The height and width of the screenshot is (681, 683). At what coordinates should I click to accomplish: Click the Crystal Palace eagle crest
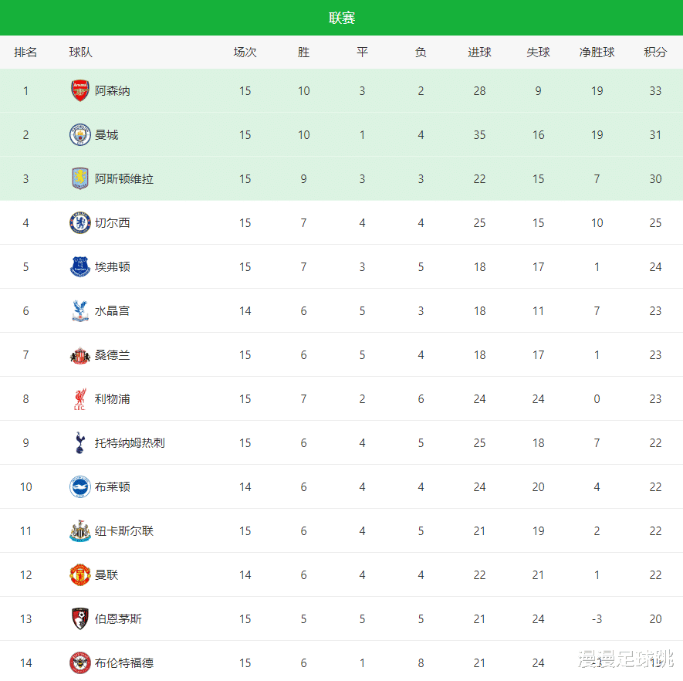click(x=80, y=311)
